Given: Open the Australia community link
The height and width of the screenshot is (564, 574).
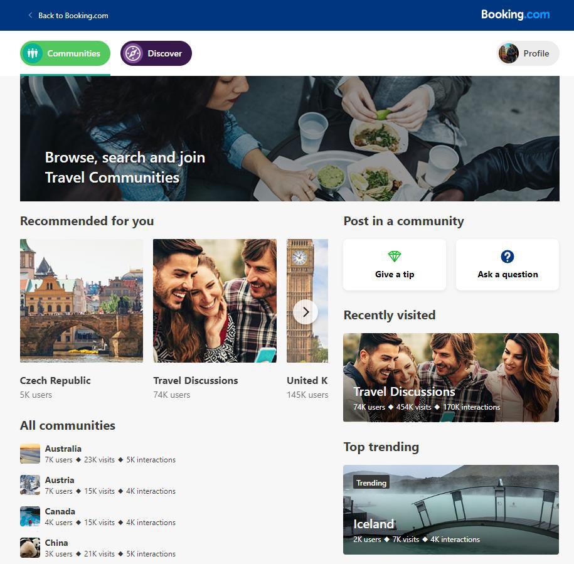Looking at the screenshot, I should click(63, 449).
